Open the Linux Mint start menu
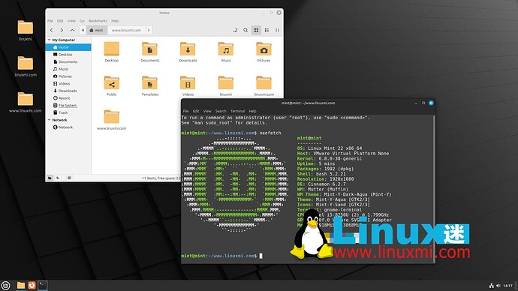 pyautogui.click(x=5, y=286)
